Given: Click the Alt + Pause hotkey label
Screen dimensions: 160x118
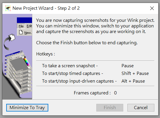Looking at the screenshot, I should 133,81.
